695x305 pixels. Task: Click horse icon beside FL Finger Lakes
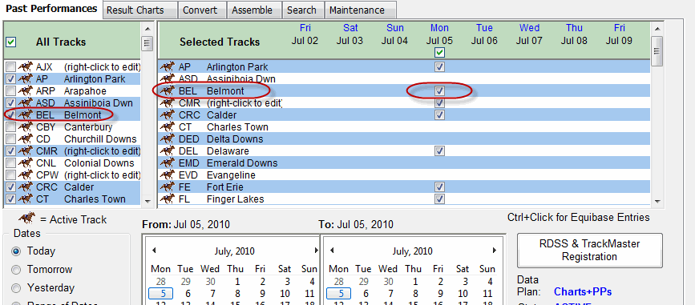pyautogui.click(x=167, y=199)
